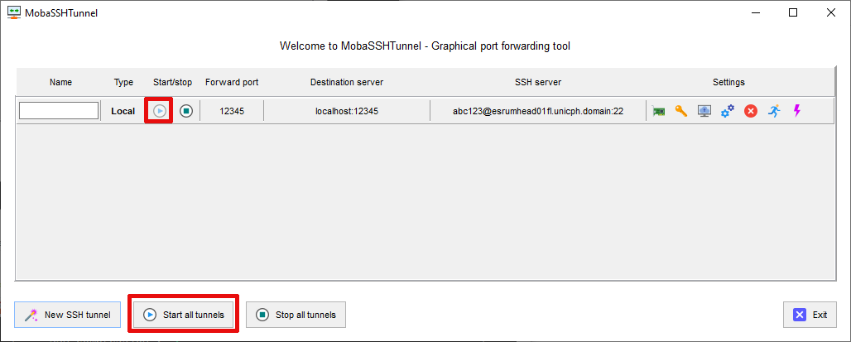Create a New SSH tunnel

click(67, 315)
